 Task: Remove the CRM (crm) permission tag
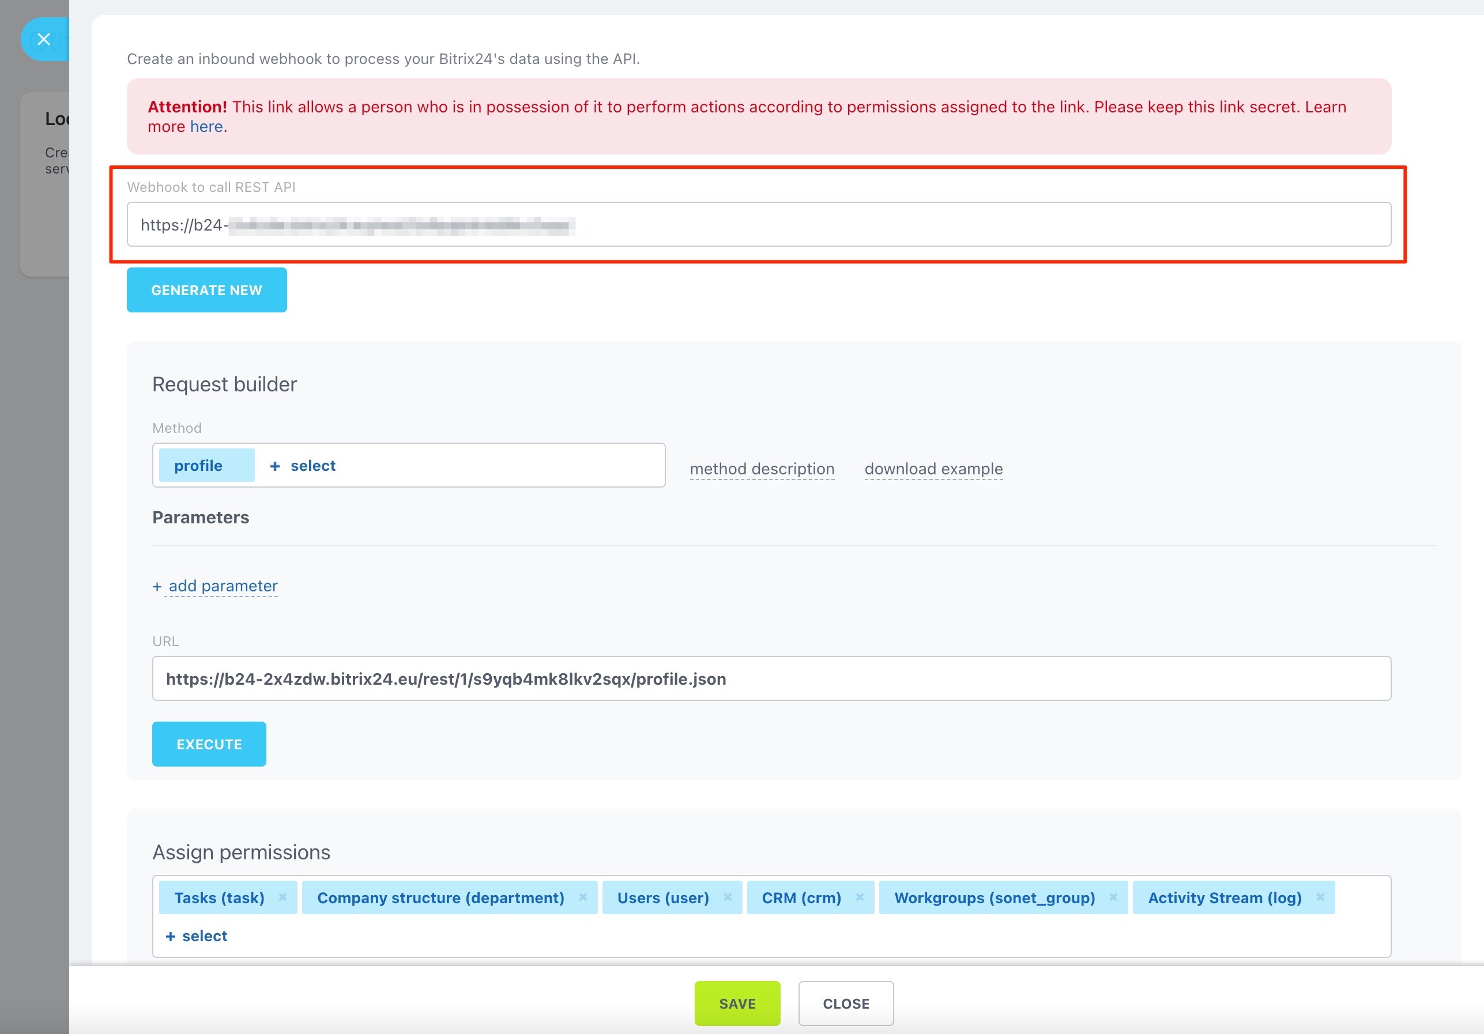pyautogui.click(x=859, y=897)
